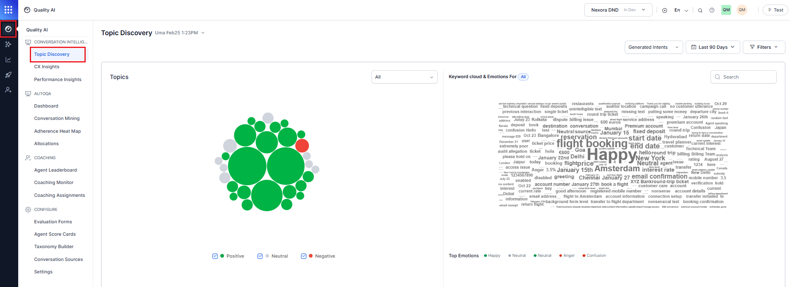This screenshot has width=790, height=287.
Task: Toggle the Negative sentiment checkbox
Action: [303, 256]
